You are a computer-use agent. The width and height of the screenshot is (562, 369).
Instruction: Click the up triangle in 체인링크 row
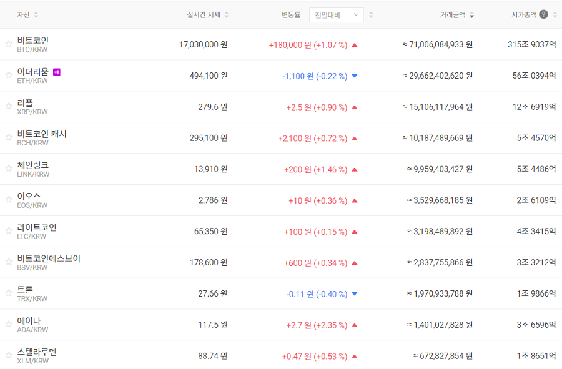click(x=355, y=170)
